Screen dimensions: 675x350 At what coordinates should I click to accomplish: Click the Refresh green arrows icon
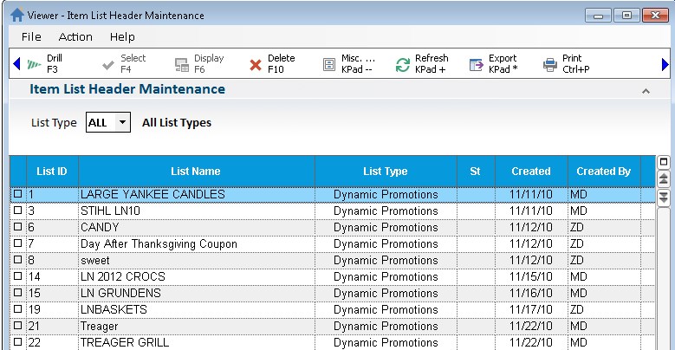point(403,64)
